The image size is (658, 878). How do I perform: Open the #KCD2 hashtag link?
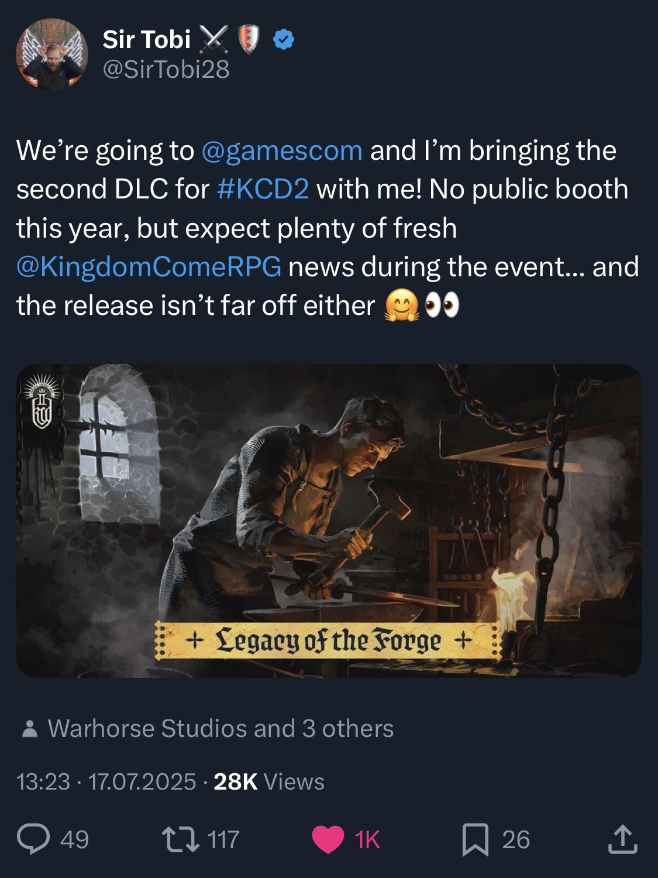click(263, 189)
